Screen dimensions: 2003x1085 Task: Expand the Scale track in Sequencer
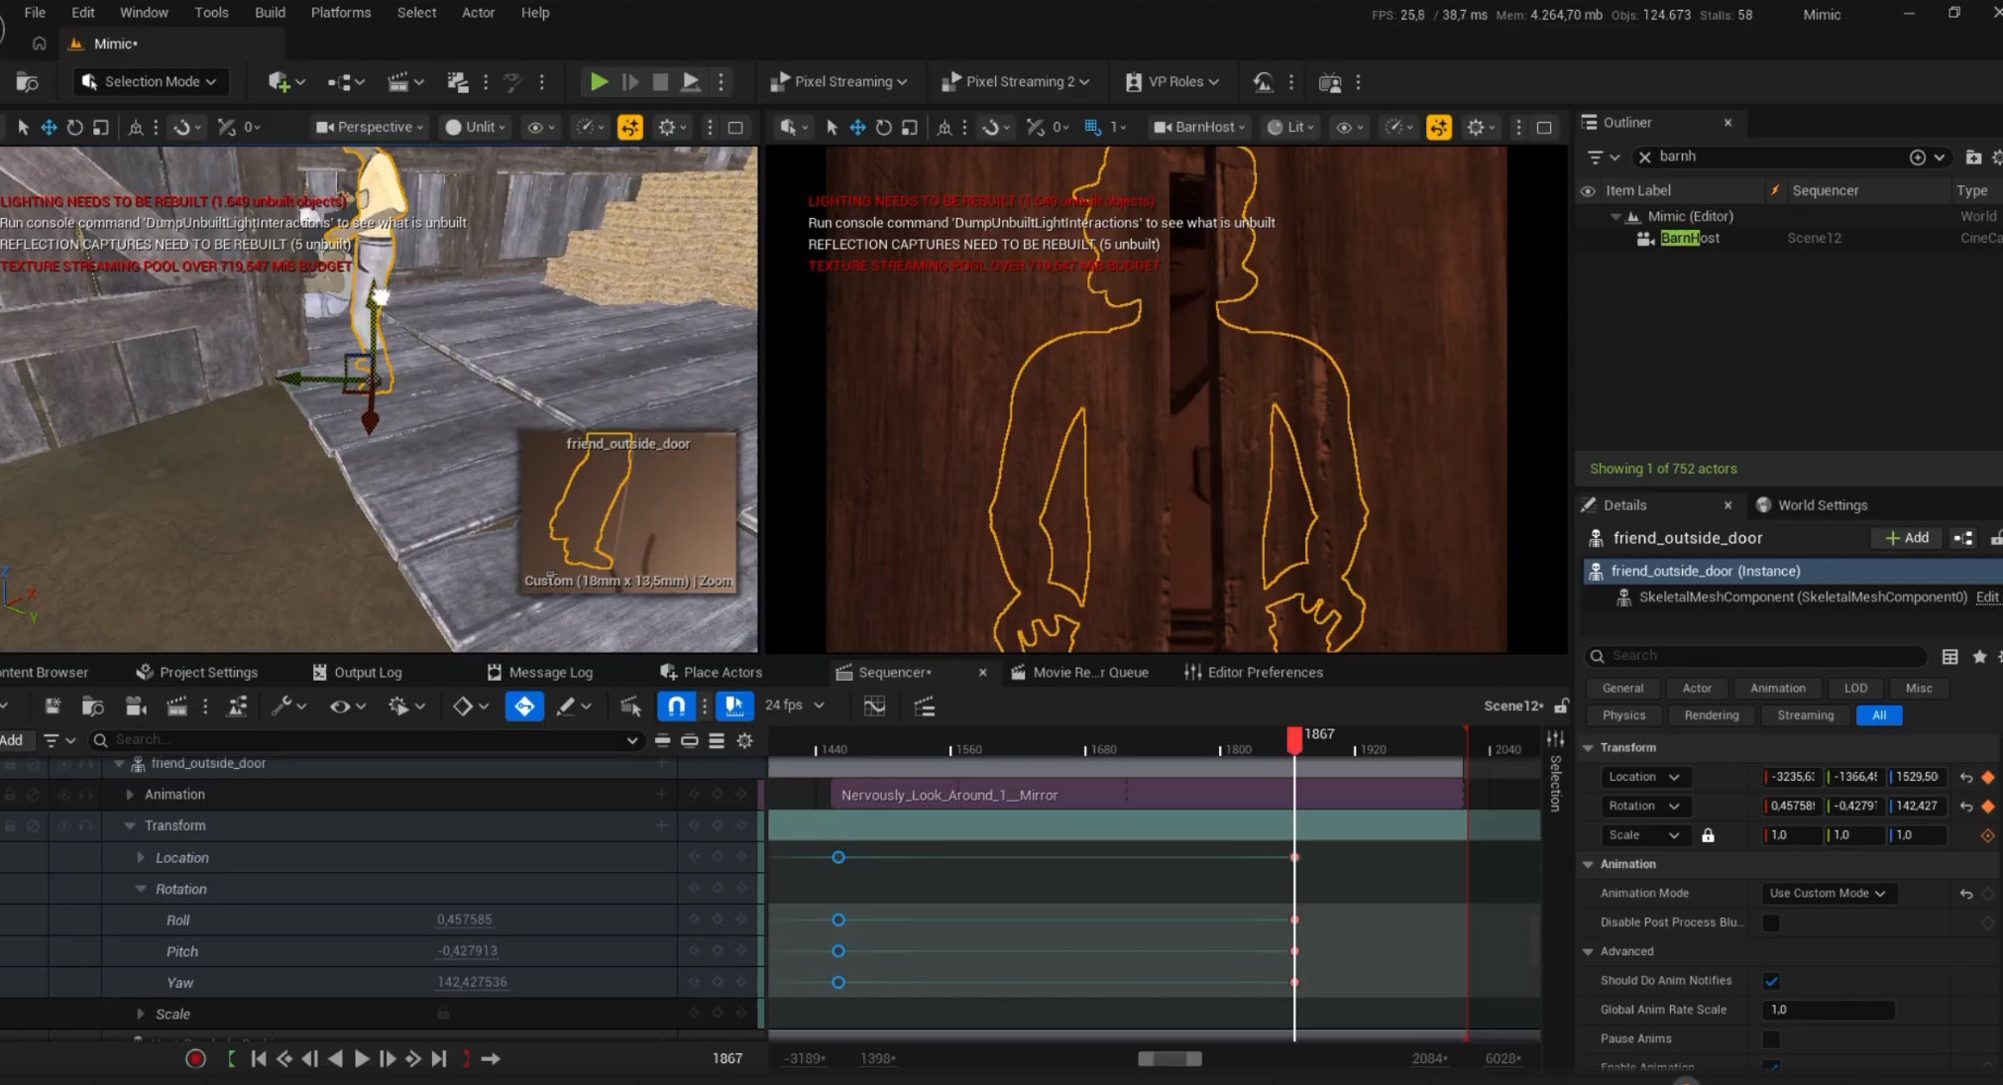click(x=140, y=1015)
